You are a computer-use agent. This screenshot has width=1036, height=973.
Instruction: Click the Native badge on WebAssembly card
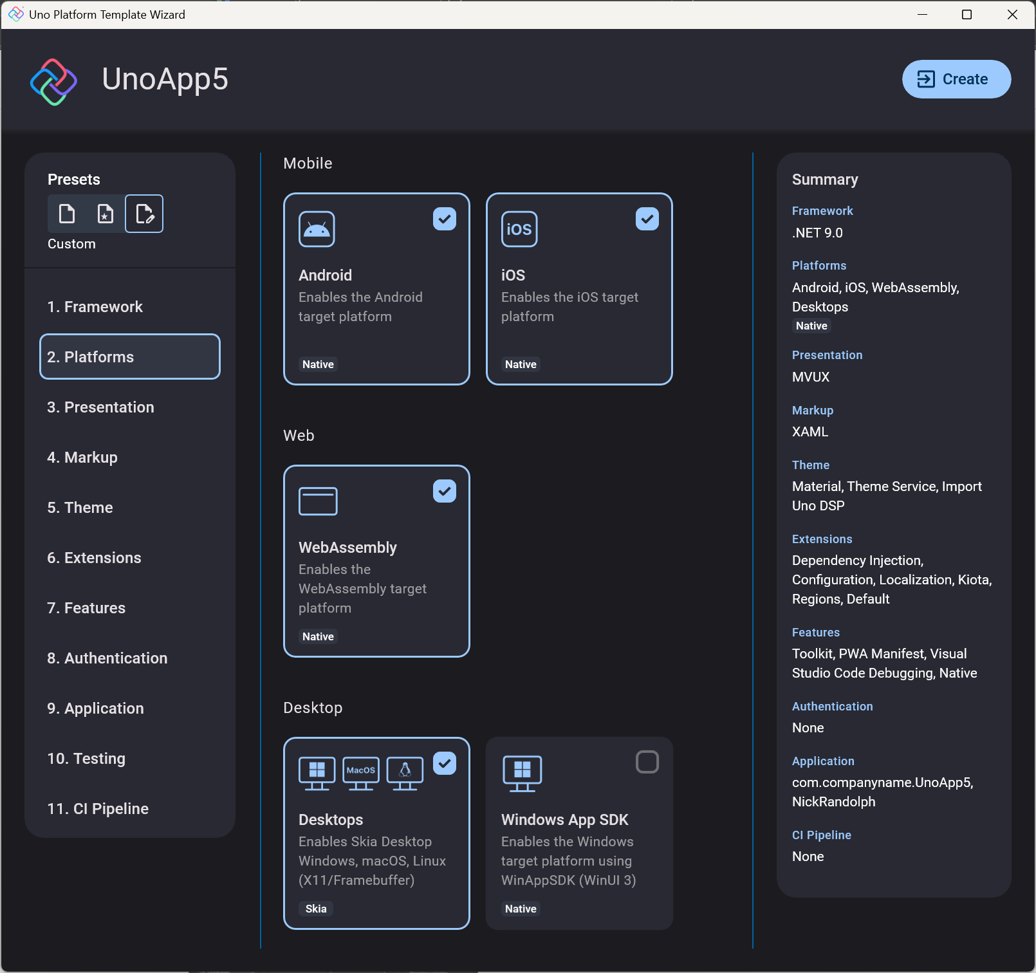click(x=318, y=636)
